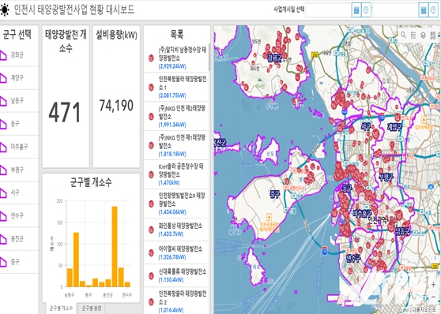Click the tallest orange bar in chart
The width and height of the screenshot is (441, 314).
click(115, 247)
